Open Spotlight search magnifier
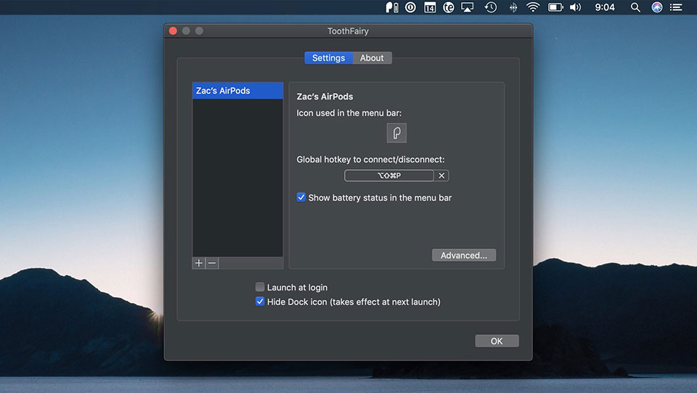 635,7
